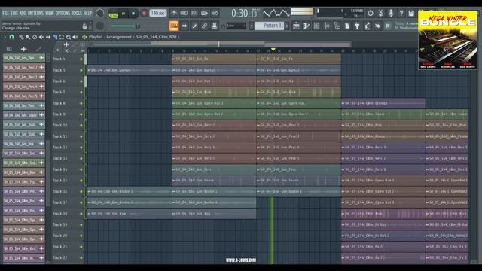This screenshot has width=482, height=271.
Task: Click the 140 tempo field
Action: (158, 14)
